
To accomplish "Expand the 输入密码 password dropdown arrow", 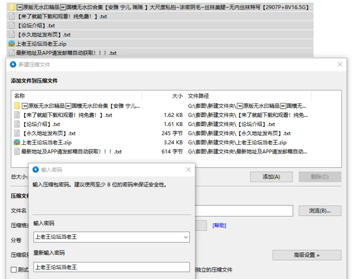I will coord(186,237).
